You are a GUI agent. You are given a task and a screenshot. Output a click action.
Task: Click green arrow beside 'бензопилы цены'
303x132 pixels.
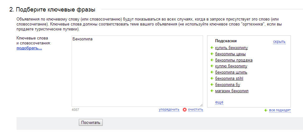tap(212, 54)
